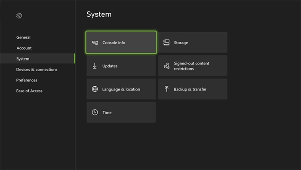Select the Updates tile
301x170 pixels.
(121, 66)
